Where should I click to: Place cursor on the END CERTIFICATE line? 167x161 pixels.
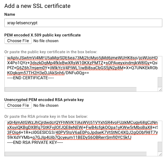(x=31, y=78)
